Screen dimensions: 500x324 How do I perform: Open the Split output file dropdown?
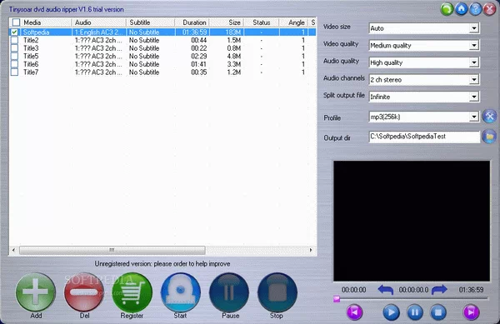pyautogui.click(x=474, y=97)
